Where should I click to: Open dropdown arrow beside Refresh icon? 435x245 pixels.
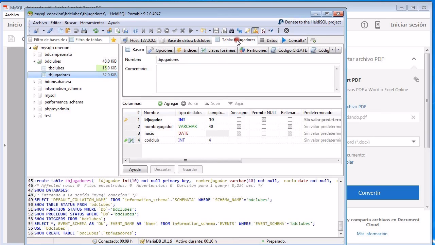(103, 31)
